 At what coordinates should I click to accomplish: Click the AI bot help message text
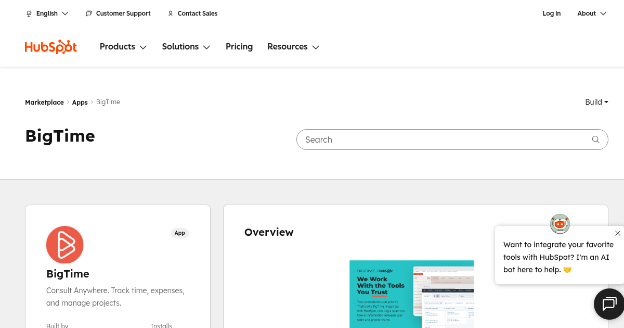pyautogui.click(x=558, y=257)
